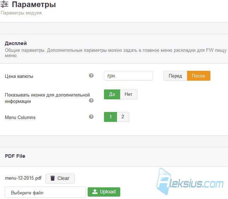The image size is (228, 199).
Task: Set Menu Columns to 2
Action: point(123,117)
